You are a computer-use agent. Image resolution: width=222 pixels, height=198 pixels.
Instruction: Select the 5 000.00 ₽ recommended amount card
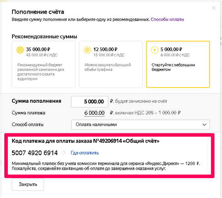[x=178, y=64]
